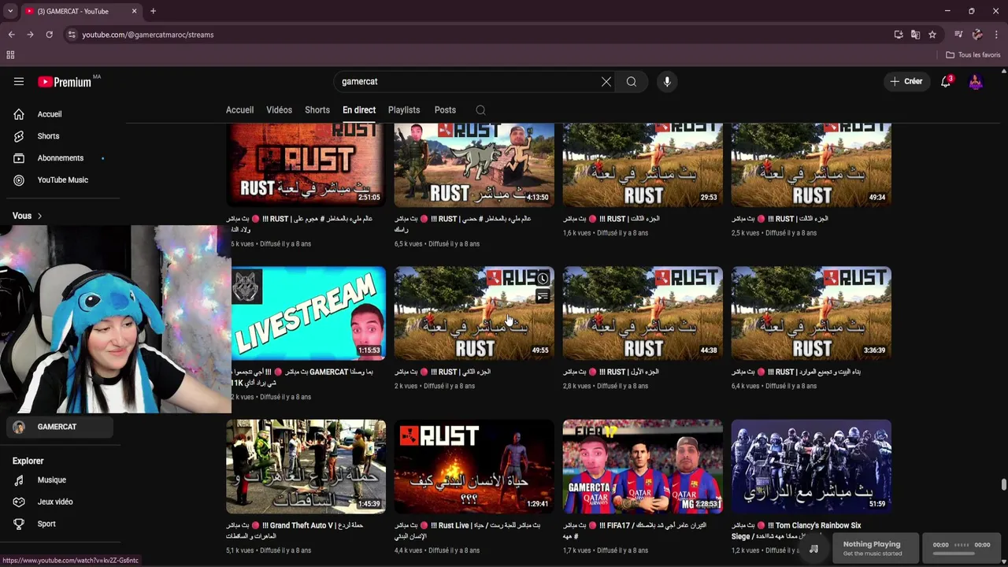Search within channel using the magnifier icon

[480, 110]
